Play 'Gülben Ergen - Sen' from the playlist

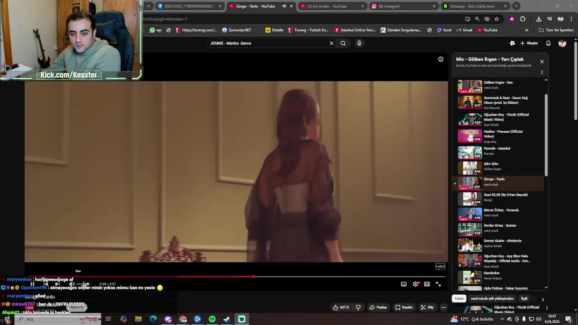[499, 86]
